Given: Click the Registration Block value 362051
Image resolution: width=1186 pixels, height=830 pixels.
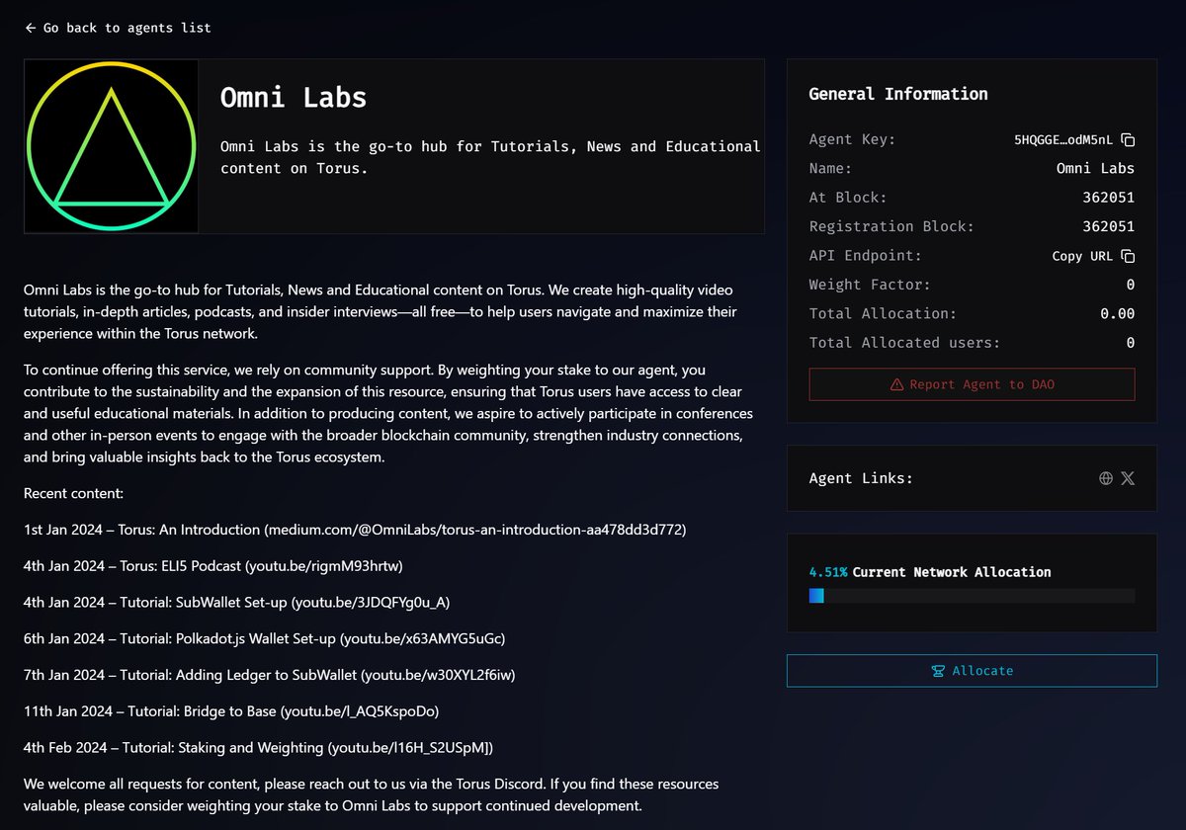Looking at the screenshot, I should click(x=1108, y=226).
